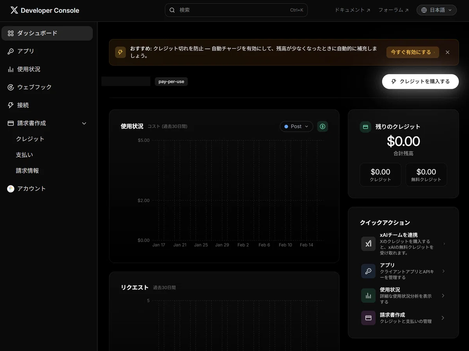Click 今すぐ有効にする in the banner
Image resolution: width=469 pixels, height=351 pixels.
(x=413, y=52)
